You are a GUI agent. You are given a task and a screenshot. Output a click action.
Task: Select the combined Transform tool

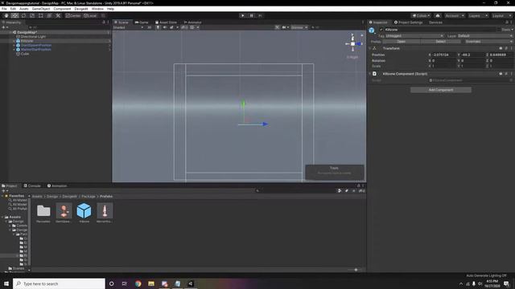coord(49,15)
